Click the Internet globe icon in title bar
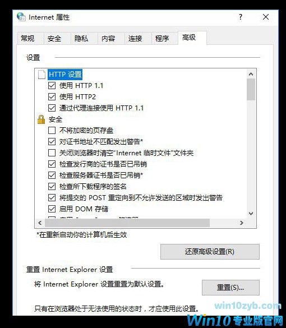This screenshot has height=328, width=286. (x=21, y=17)
